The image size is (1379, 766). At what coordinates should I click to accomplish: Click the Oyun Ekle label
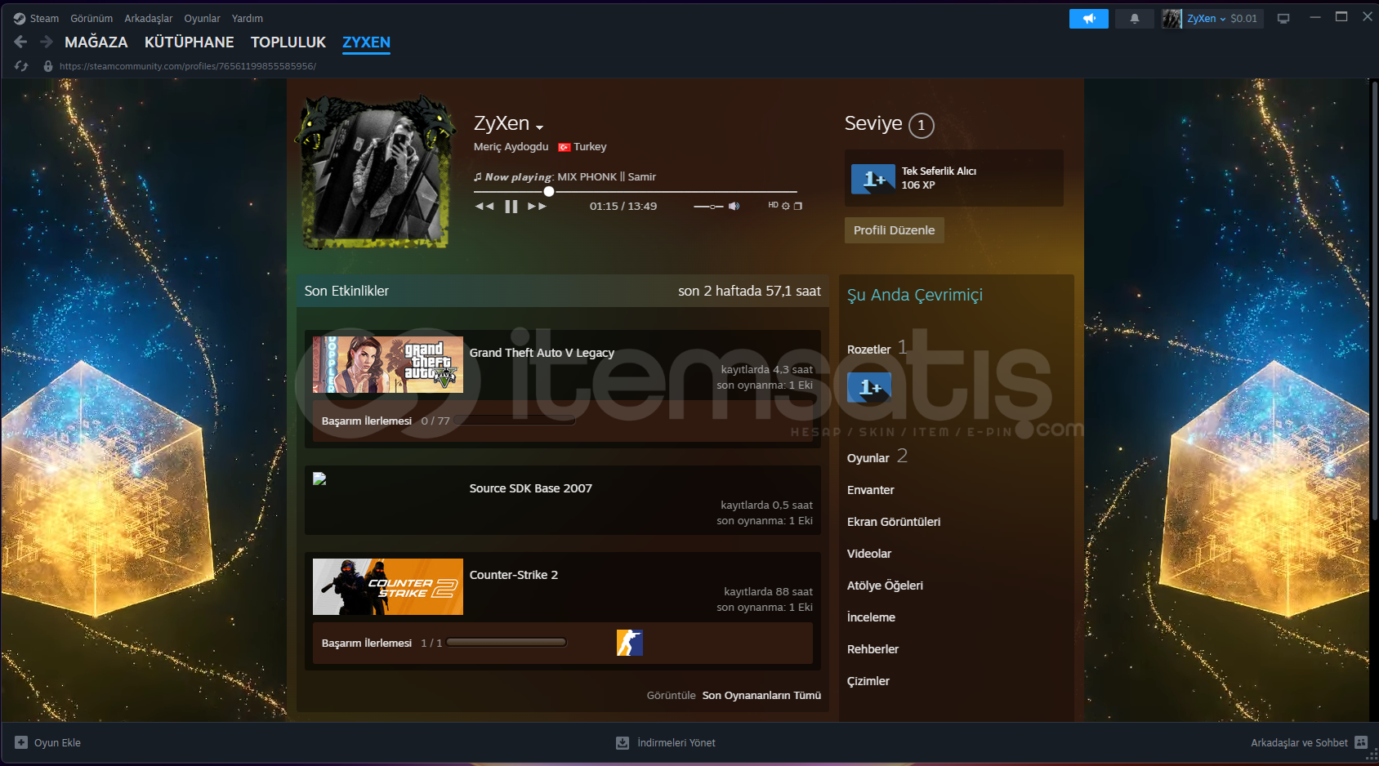coord(57,742)
